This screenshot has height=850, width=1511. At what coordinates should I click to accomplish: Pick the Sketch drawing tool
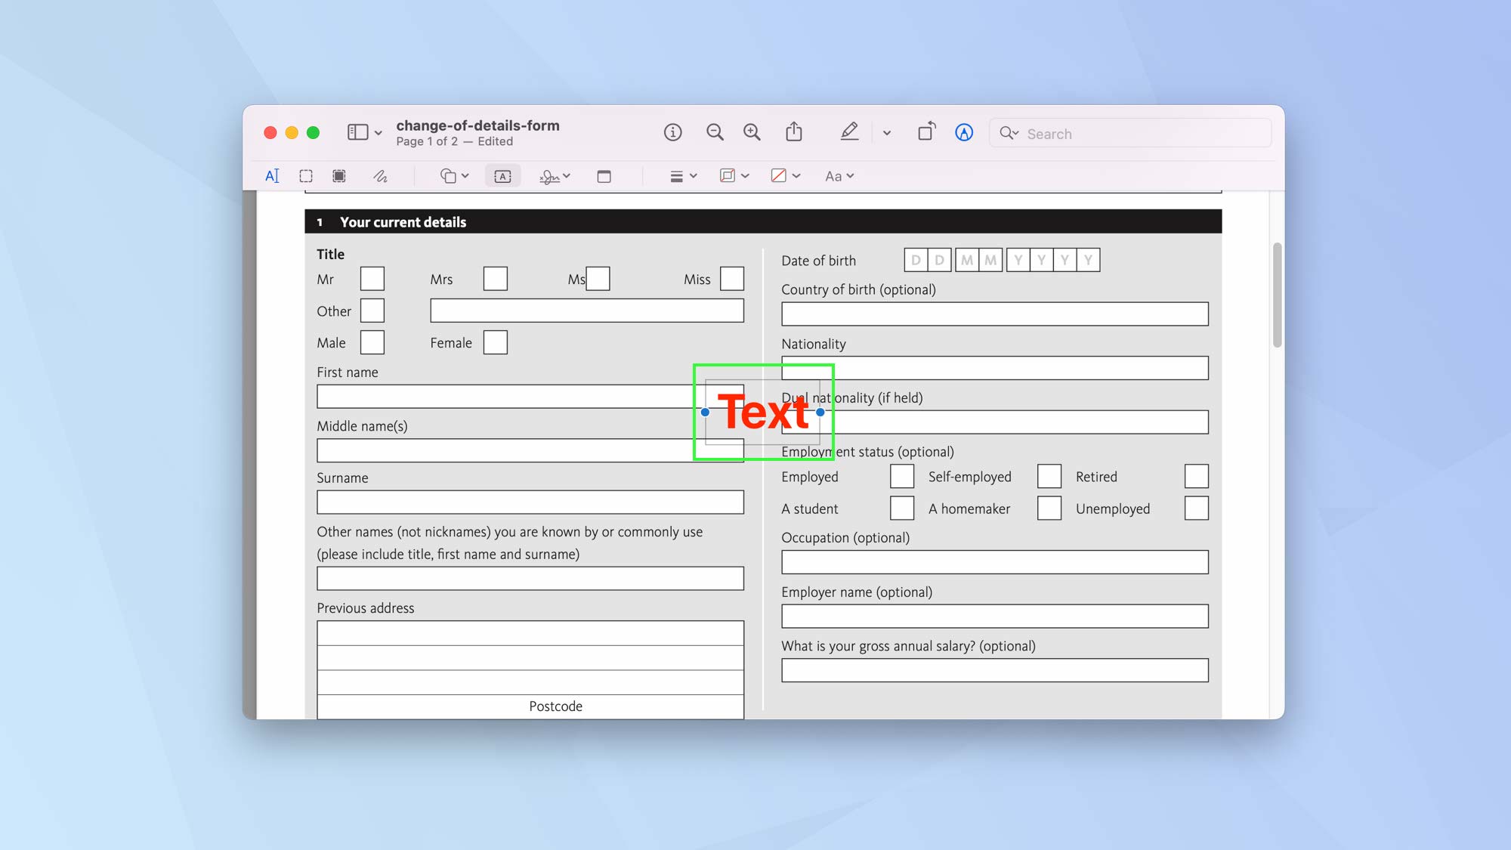(x=380, y=175)
